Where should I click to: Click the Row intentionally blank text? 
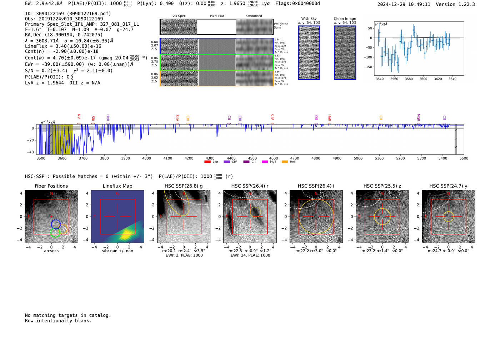(x=58, y=321)
